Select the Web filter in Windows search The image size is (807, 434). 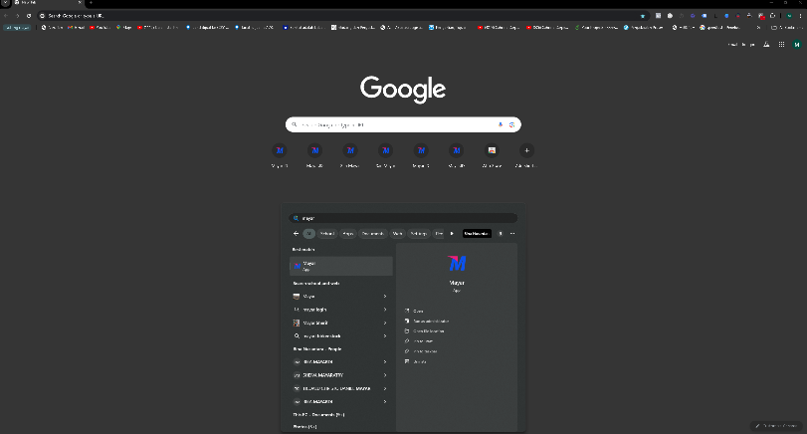397,234
